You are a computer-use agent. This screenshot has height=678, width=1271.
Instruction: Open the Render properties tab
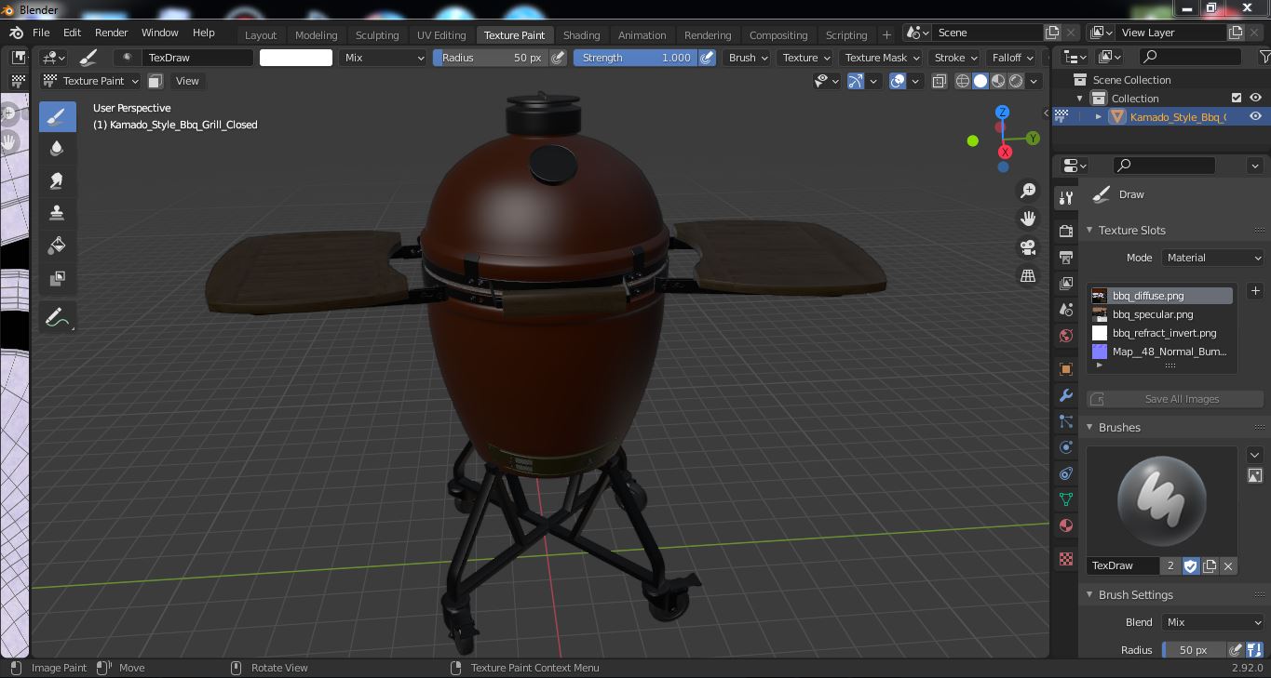pyautogui.click(x=1066, y=231)
